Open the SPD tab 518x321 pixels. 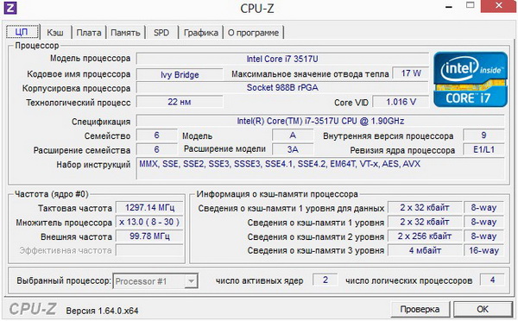161,33
